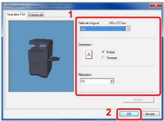The height and width of the screenshot is (121, 164).
Task: Click the printer device preview image
Action: click(x=41, y=56)
